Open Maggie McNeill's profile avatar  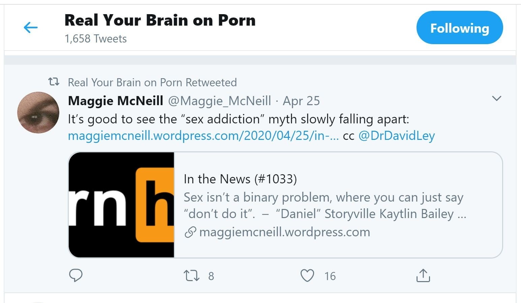tap(38, 113)
